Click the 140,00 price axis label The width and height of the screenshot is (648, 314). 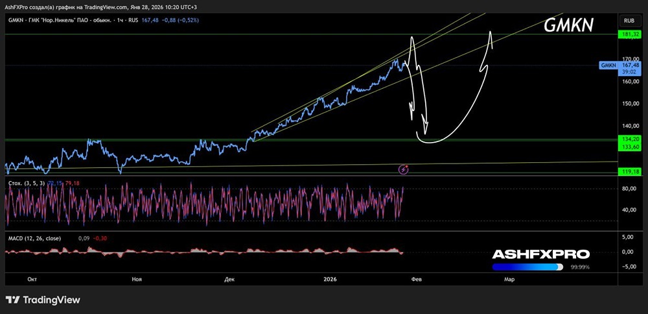coord(631,126)
